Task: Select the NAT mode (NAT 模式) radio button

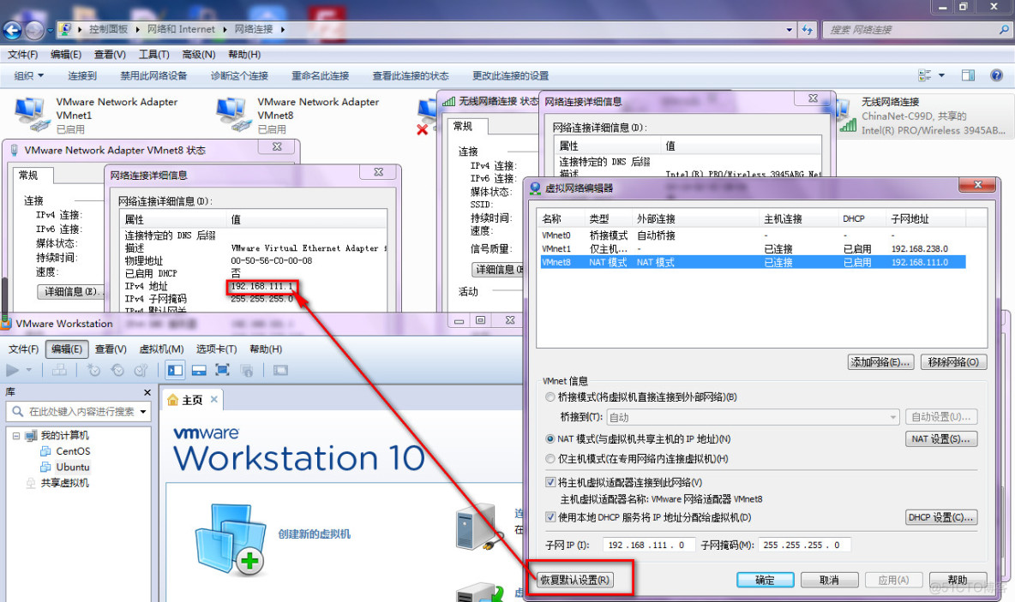Action: pyautogui.click(x=550, y=439)
